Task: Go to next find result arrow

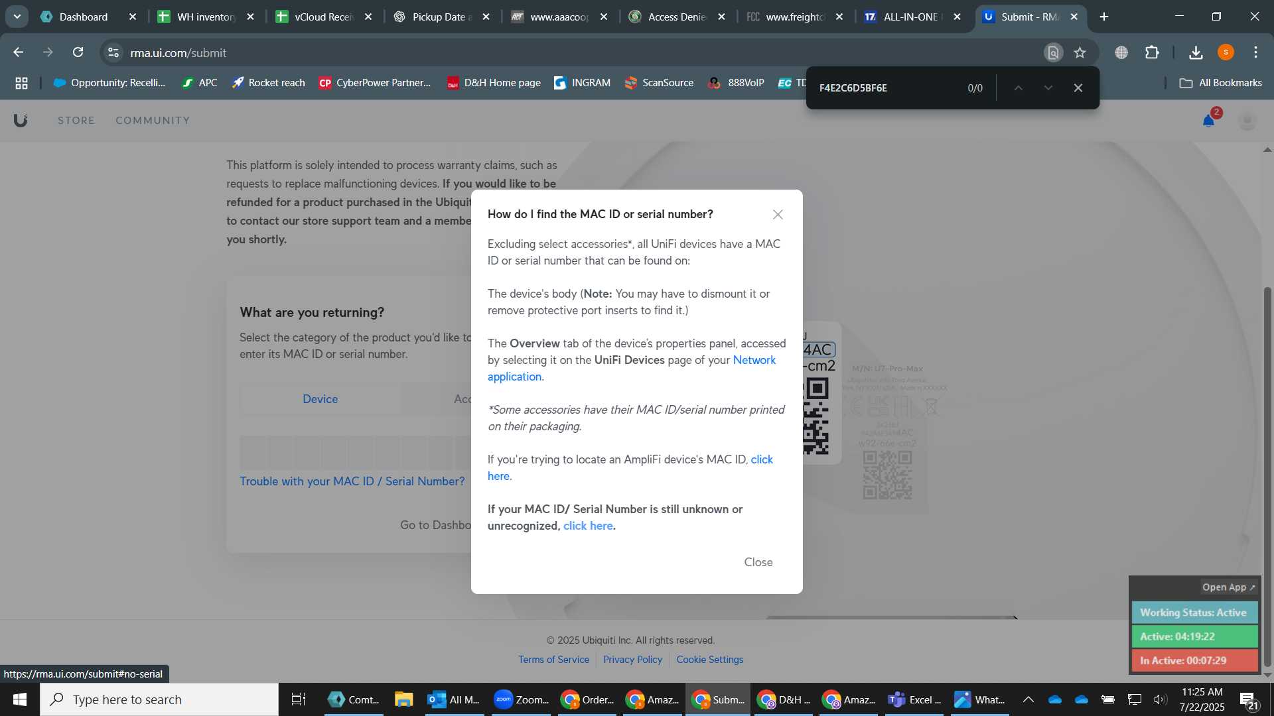Action: coord(1048,88)
